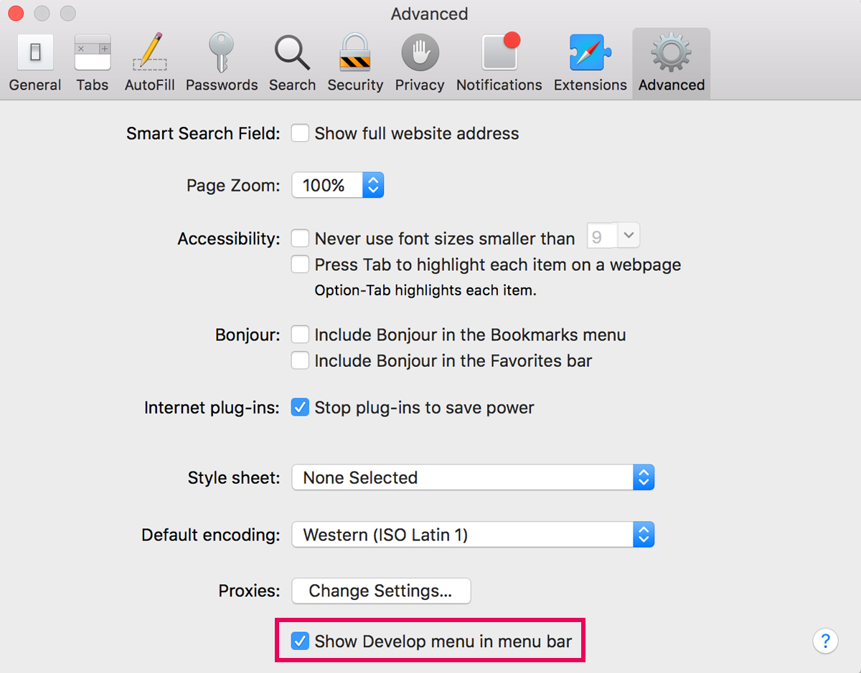Viewport: 861px width, 673px height.
Task: Open the AutoFill pencil icon pane
Action: (150, 63)
